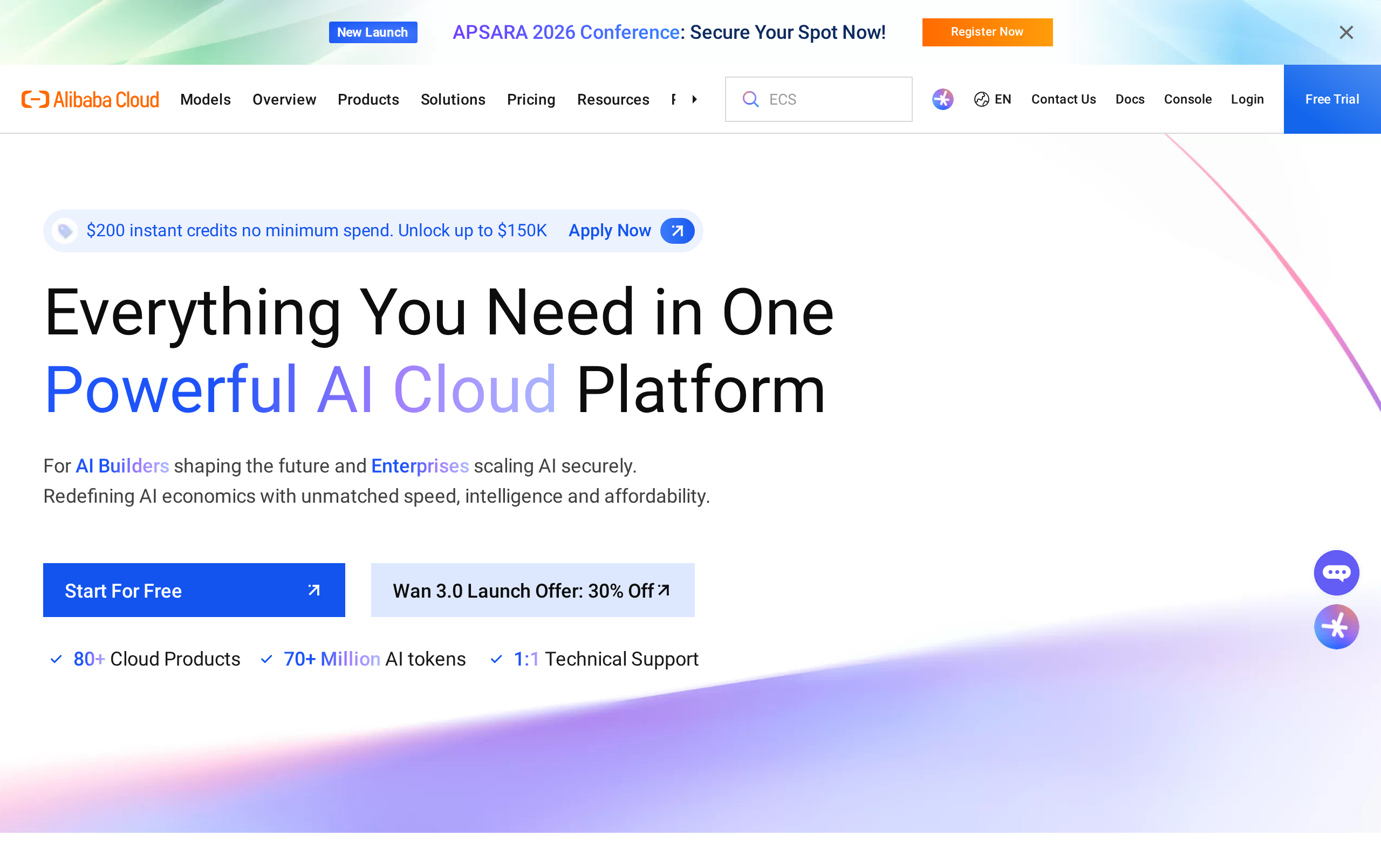
Task: Click the Alibaba Cloud logo
Action: tap(90, 99)
